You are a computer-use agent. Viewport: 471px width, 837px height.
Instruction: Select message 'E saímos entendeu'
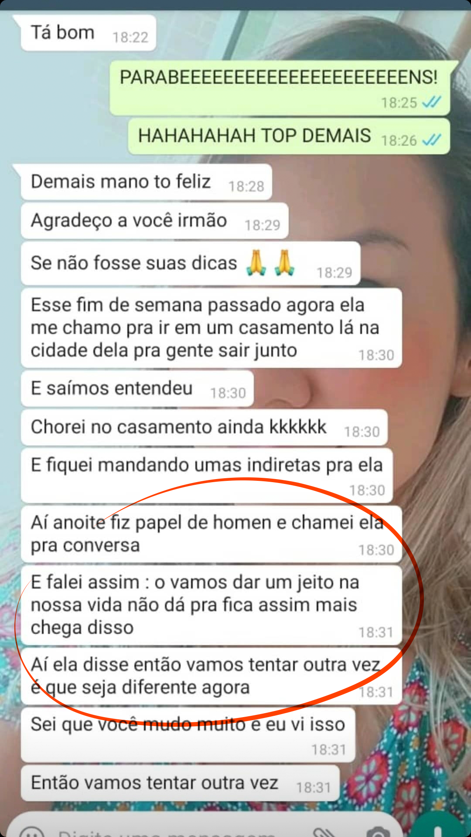click(137, 389)
